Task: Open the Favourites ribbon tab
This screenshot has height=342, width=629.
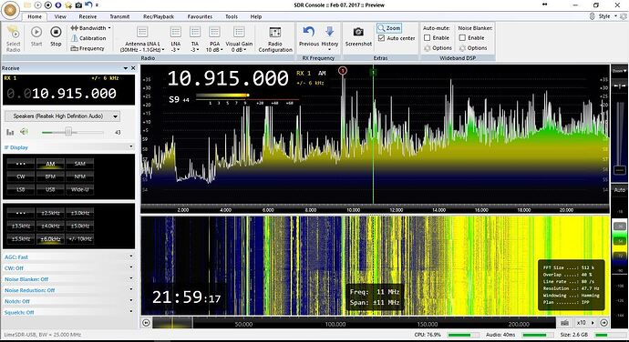Action: (x=200, y=16)
